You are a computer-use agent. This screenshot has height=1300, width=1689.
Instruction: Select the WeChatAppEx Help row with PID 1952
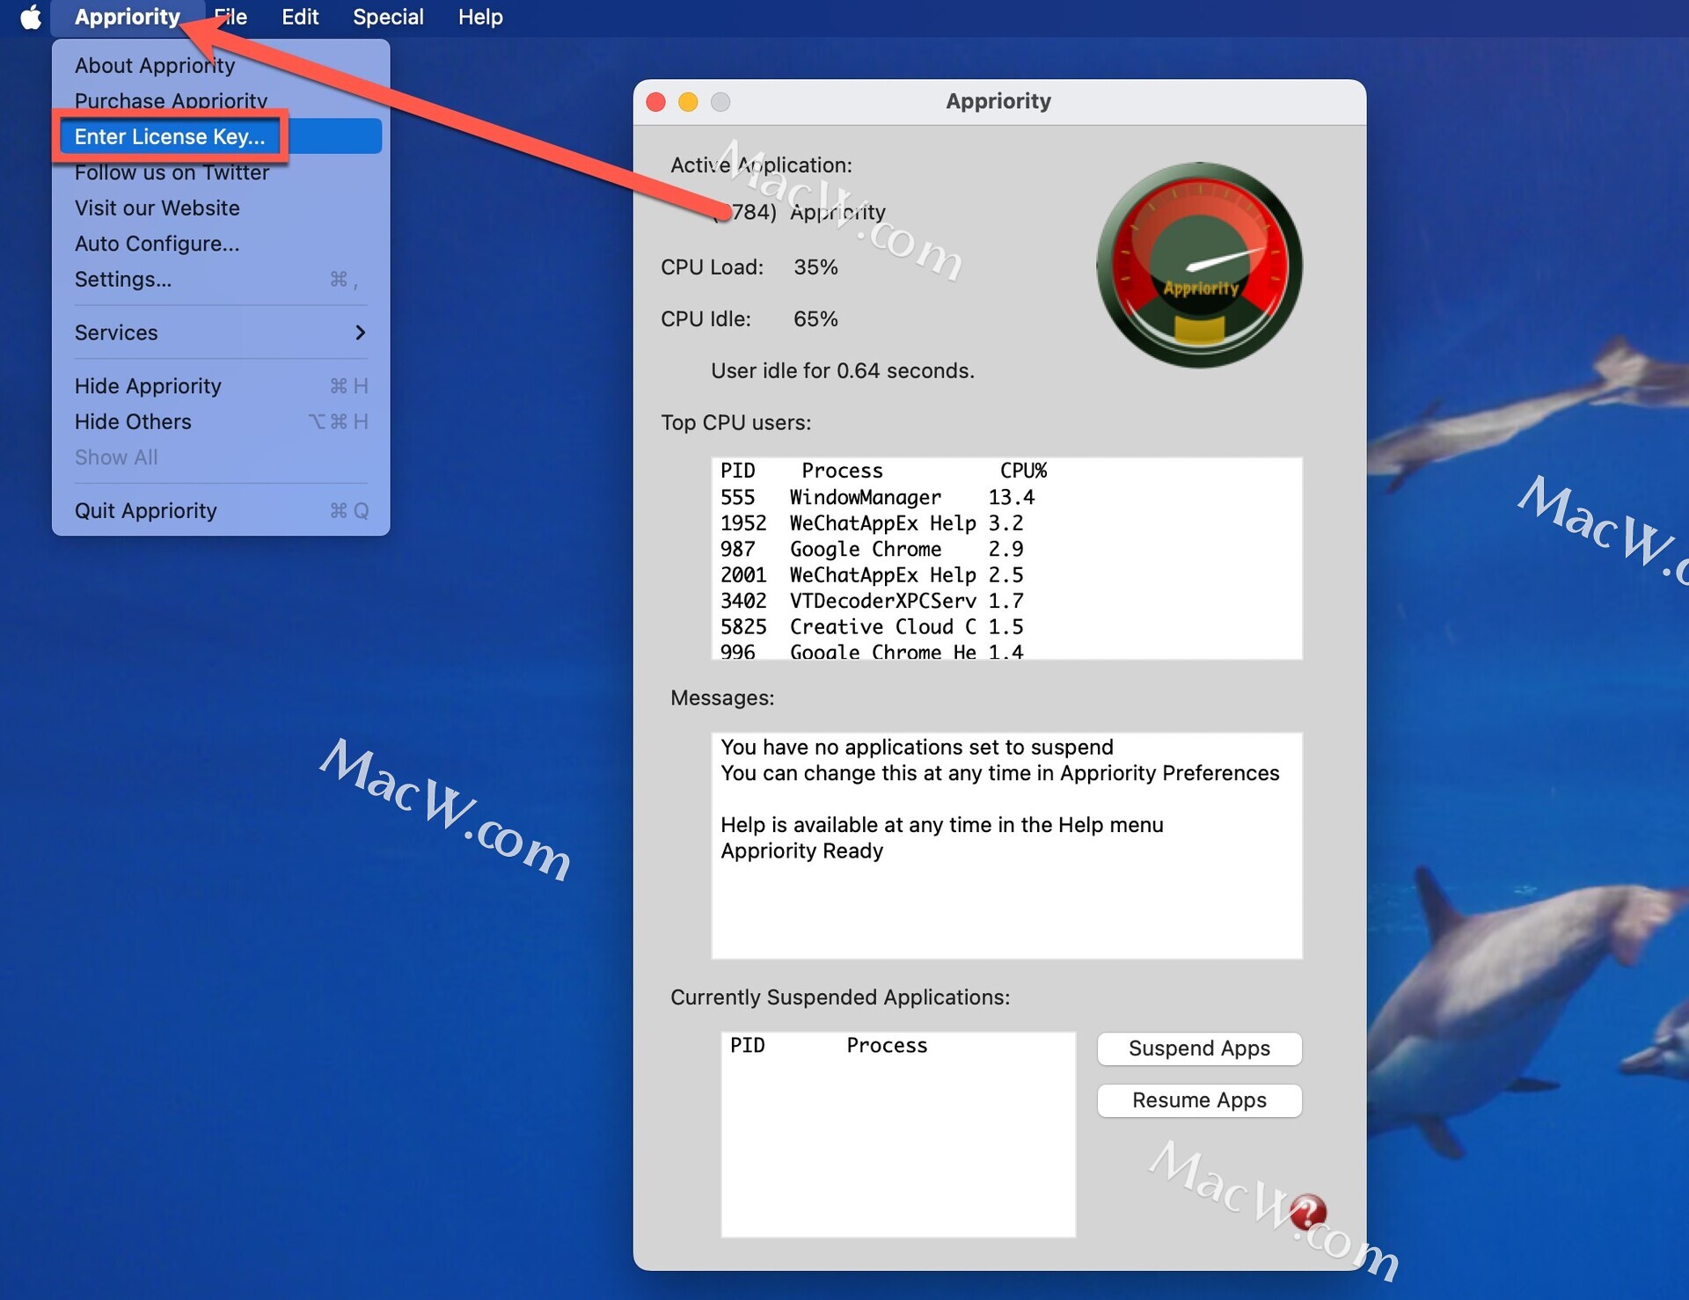[x=1006, y=523]
